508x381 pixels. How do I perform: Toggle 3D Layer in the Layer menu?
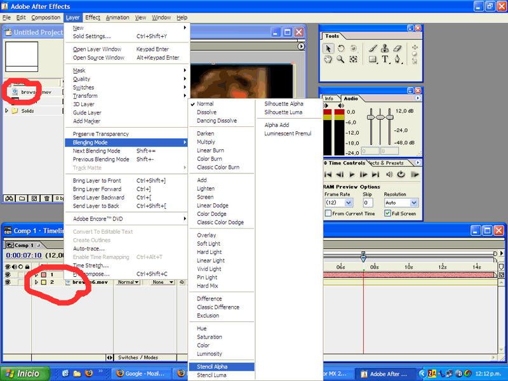click(x=126, y=104)
